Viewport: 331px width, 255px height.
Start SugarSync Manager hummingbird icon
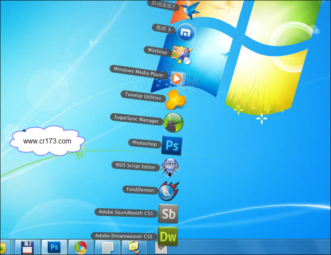(174, 122)
